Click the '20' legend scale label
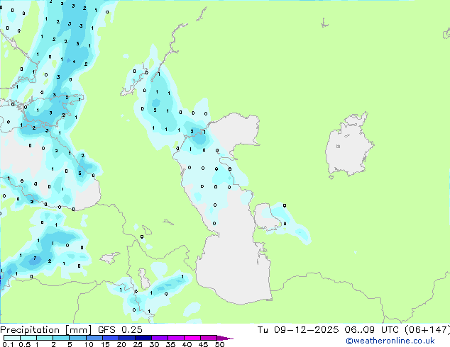This screenshot has width=450, height=347. pos(121,344)
